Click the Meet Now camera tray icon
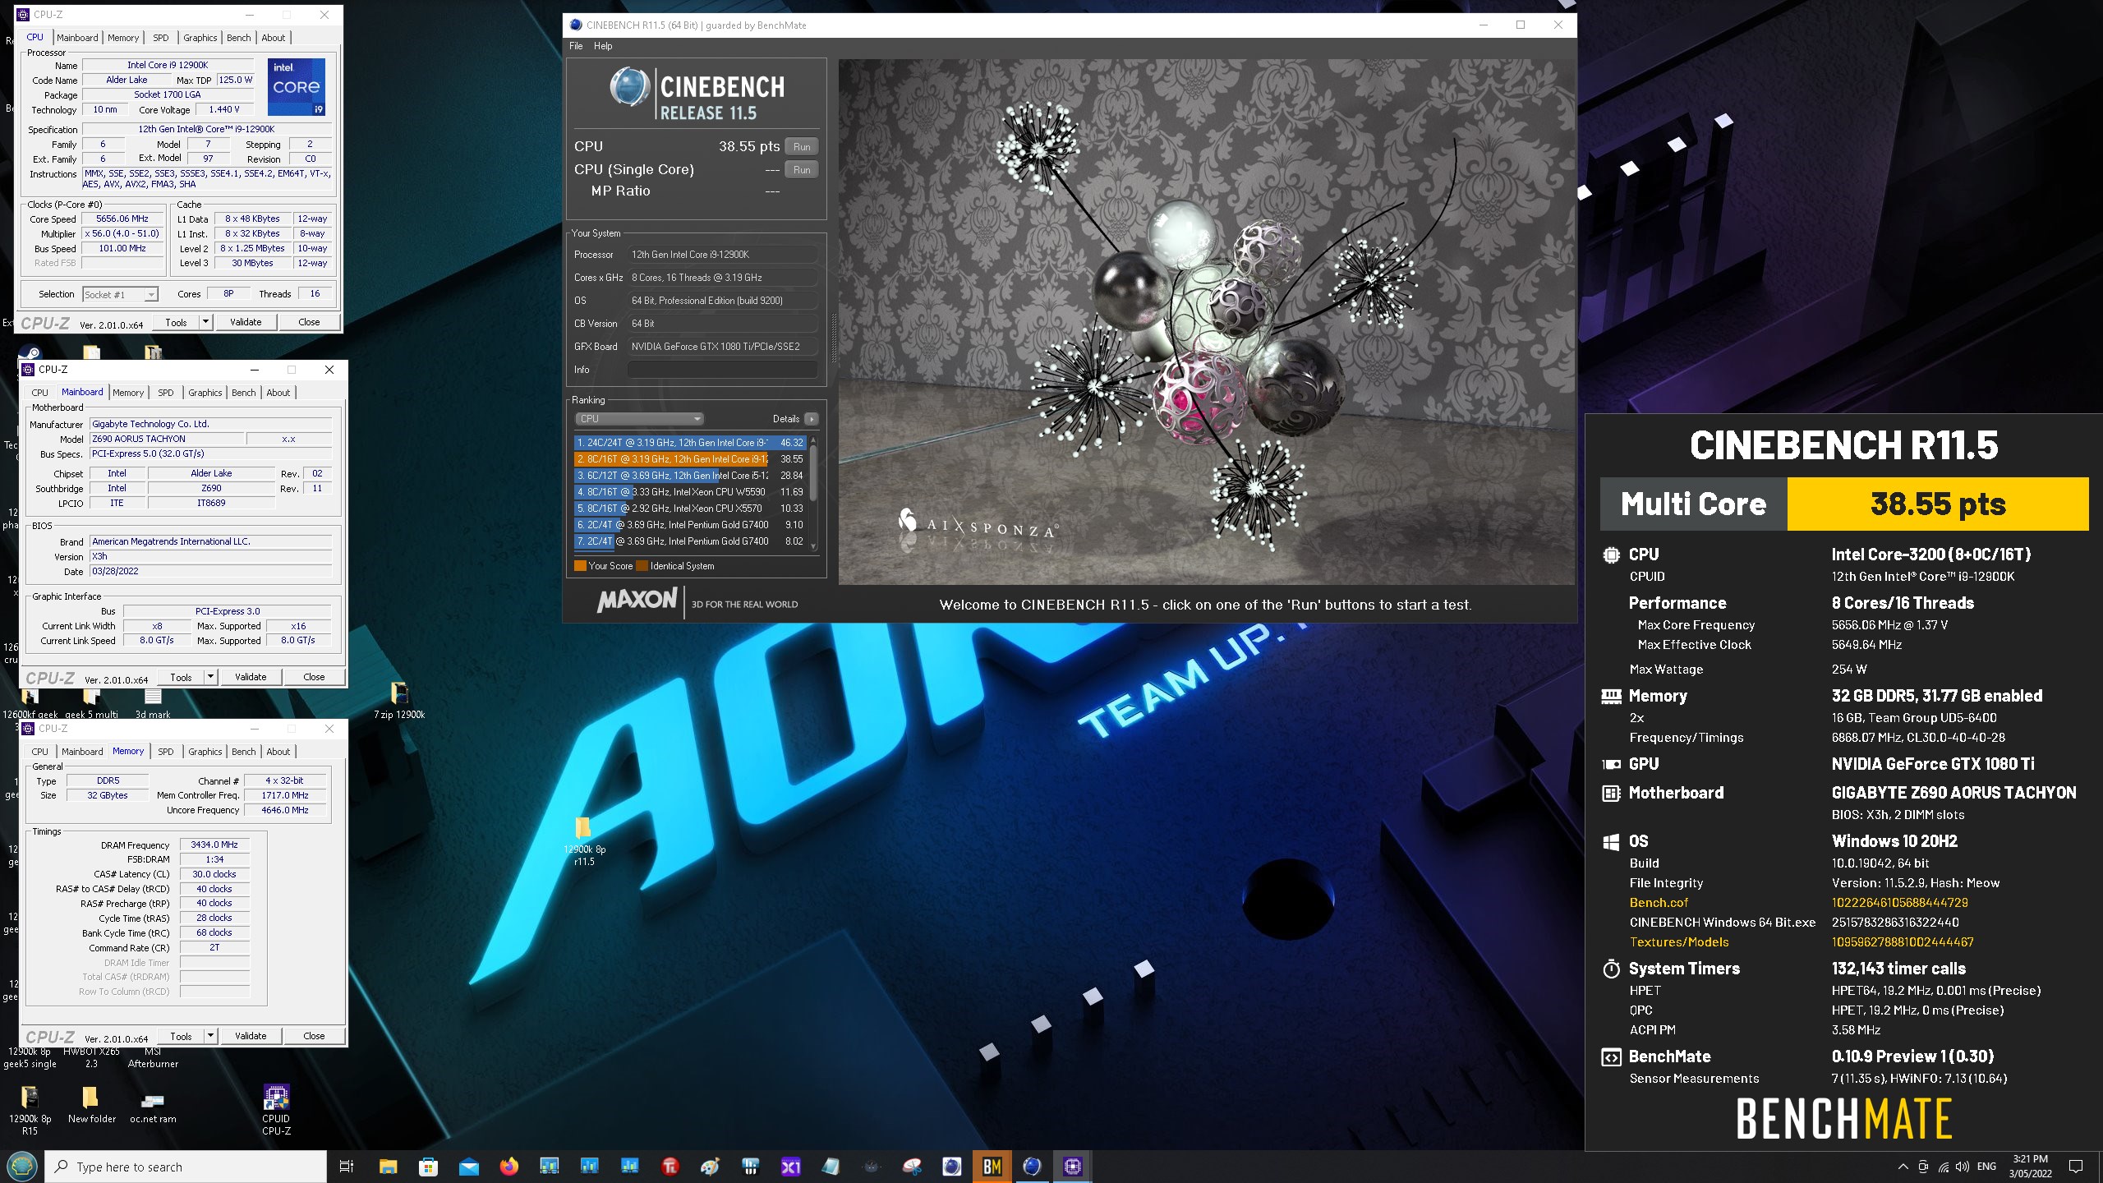 click(1923, 1167)
